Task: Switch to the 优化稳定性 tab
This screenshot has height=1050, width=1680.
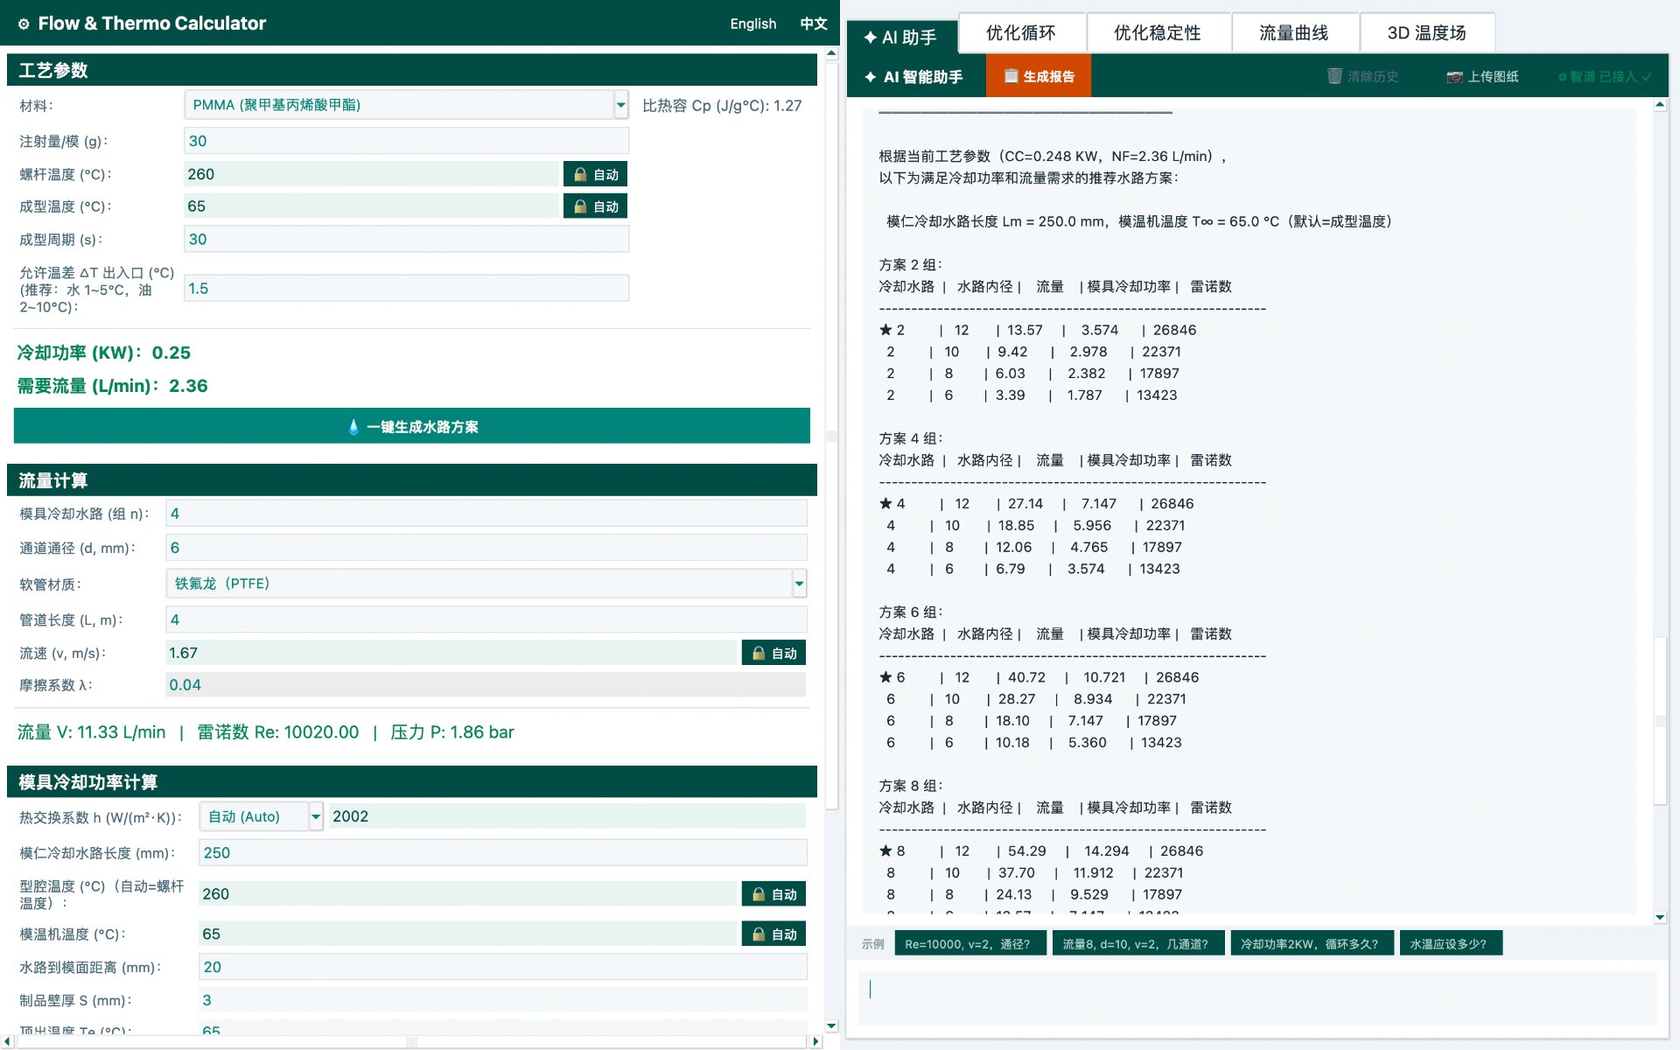Action: [x=1158, y=33]
